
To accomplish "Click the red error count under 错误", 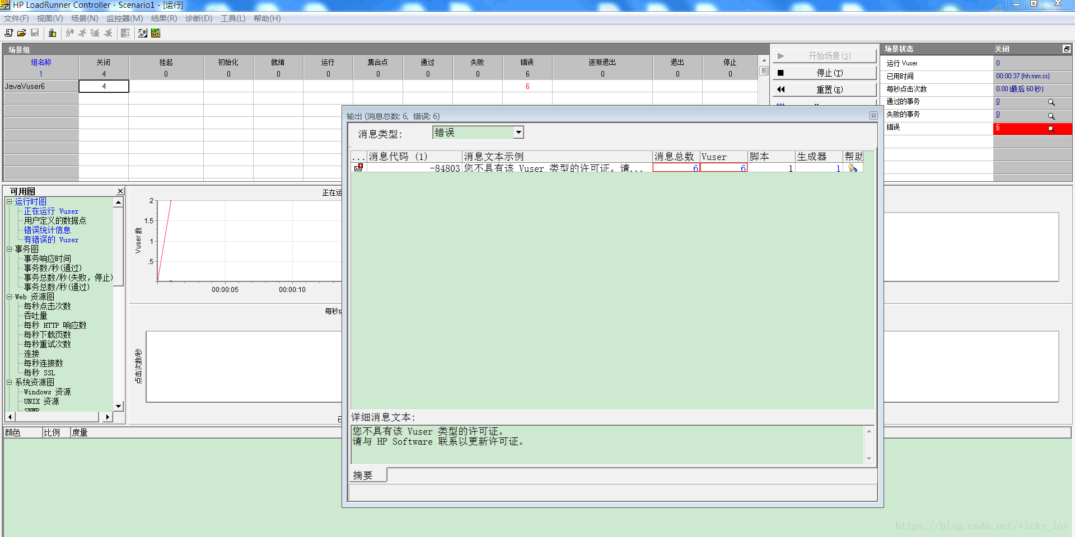I will [x=527, y=86].
